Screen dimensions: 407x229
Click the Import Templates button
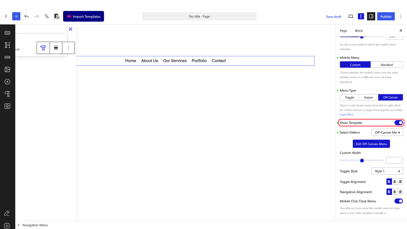pyautogui.click(x=83, y=16)
